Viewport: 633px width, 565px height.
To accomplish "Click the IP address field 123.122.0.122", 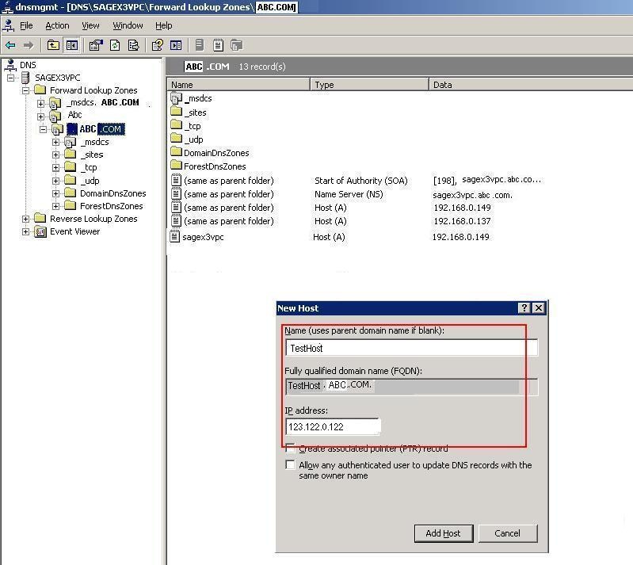I will (x=333, y=426).
